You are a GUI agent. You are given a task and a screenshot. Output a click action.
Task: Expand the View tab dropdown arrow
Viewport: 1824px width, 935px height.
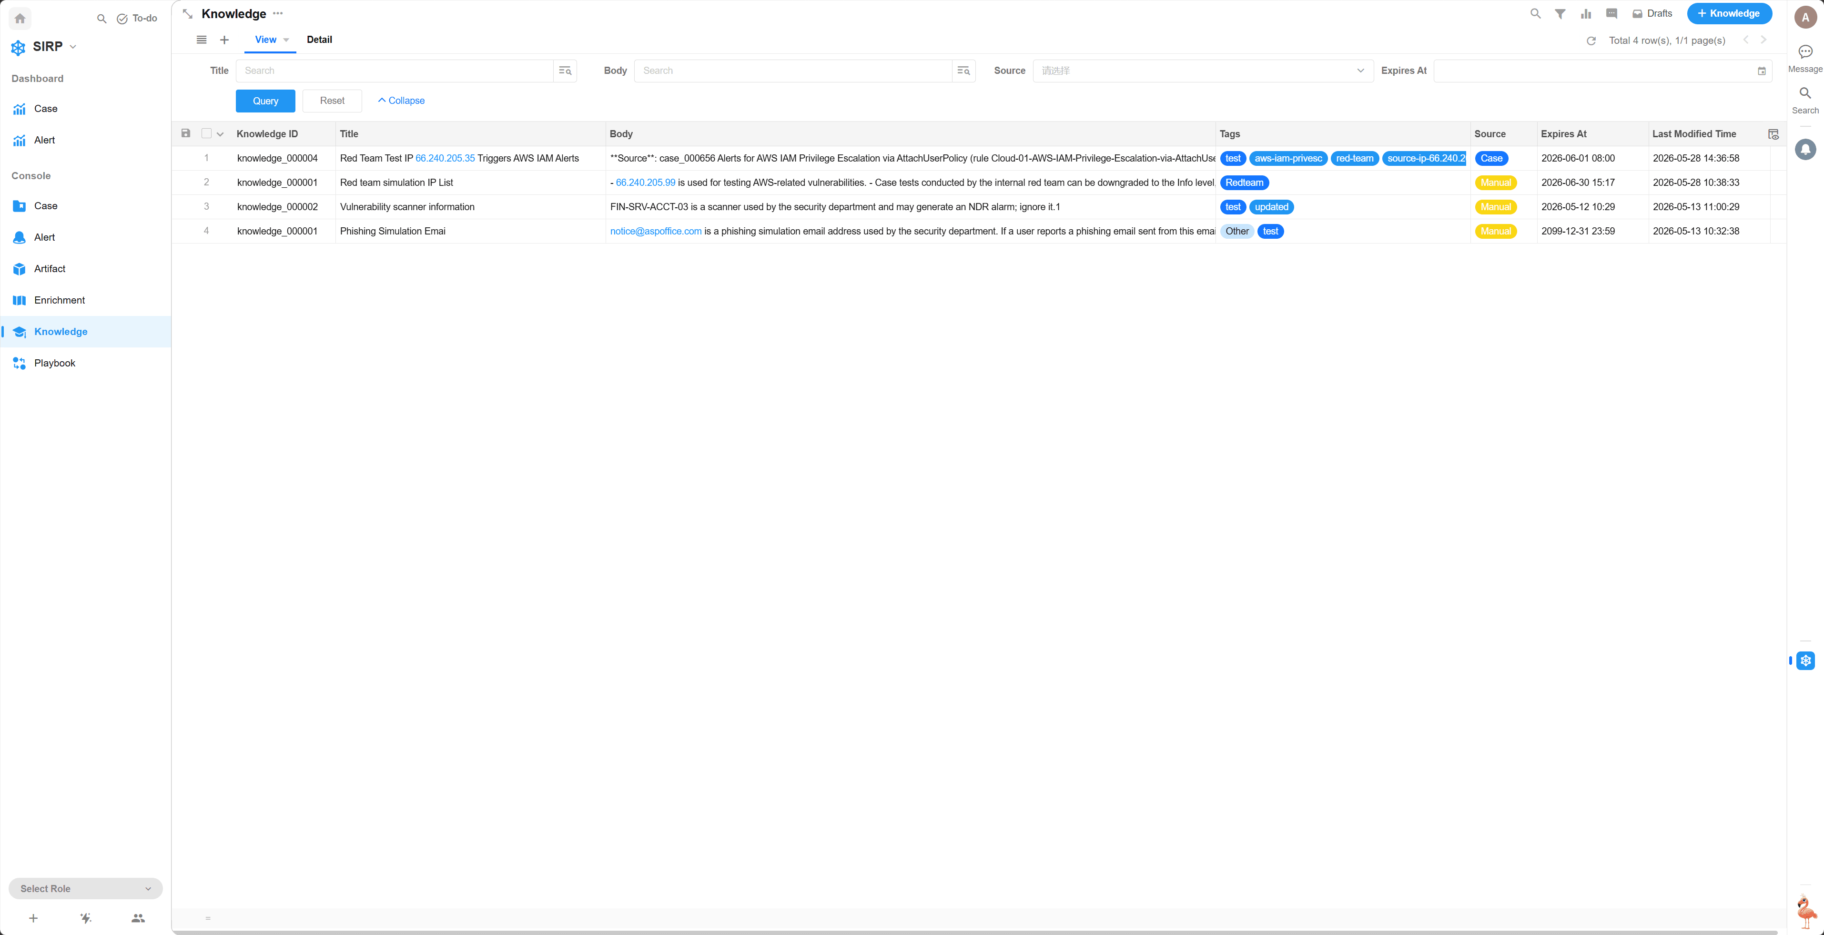[x=286, y=41]
